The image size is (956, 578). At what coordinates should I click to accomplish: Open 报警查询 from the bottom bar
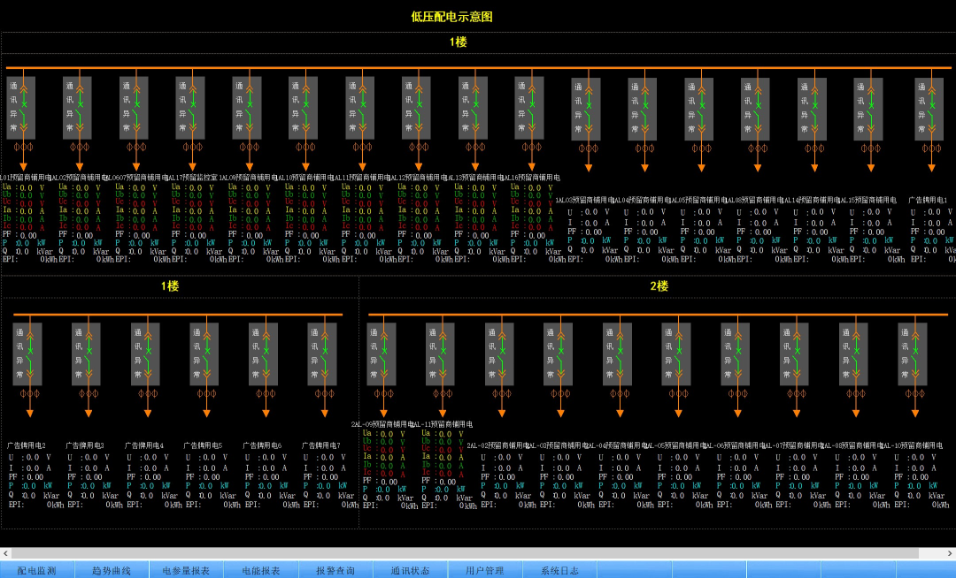point(336,569)
